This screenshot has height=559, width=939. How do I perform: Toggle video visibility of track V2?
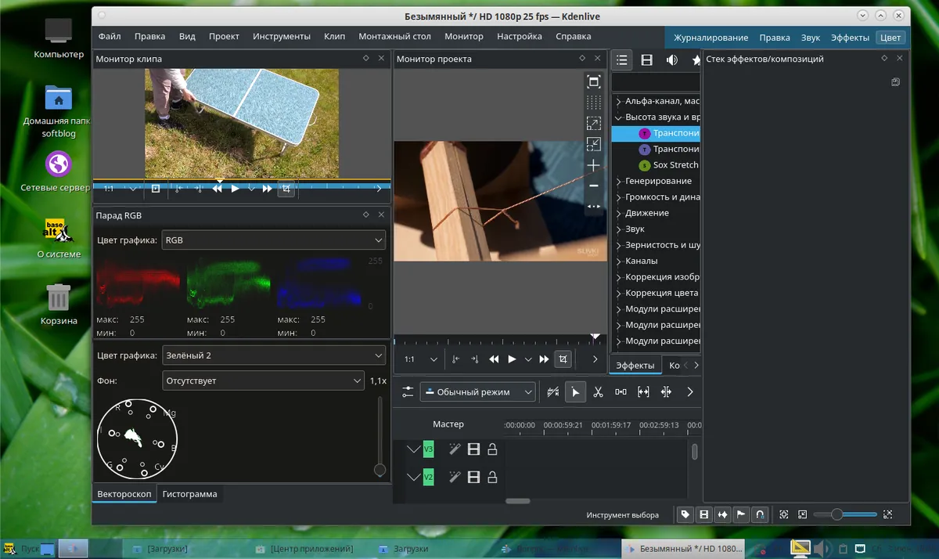pos(473,477)
